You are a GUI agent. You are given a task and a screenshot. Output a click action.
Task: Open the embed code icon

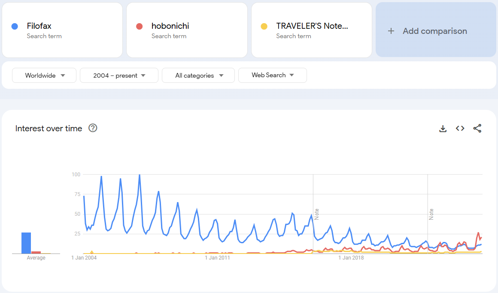(x=460, y=128)
